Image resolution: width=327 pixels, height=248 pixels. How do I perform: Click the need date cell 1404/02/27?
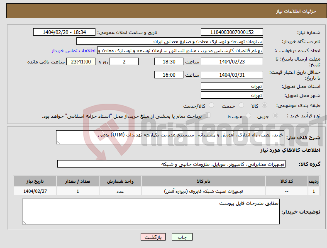tap(35, 191)
